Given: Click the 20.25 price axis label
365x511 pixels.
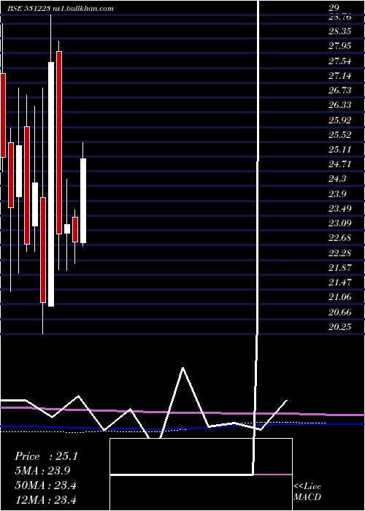Looking at the screenshot, I should click(x=340, y=326).
